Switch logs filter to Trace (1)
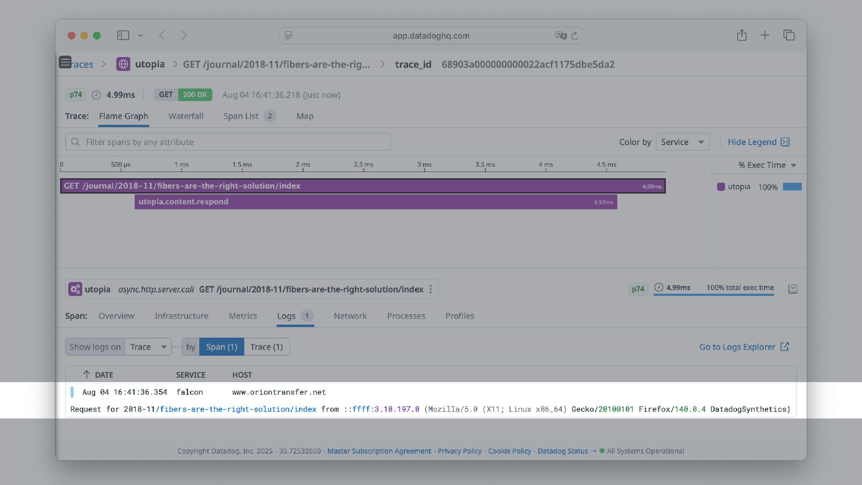 tap(267, 347)
